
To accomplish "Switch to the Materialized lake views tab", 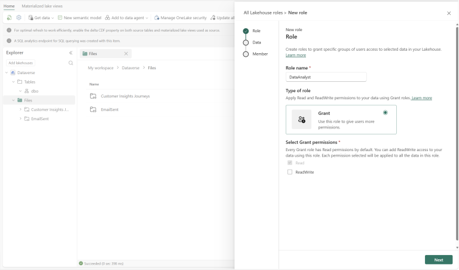I will pos(42,6).
